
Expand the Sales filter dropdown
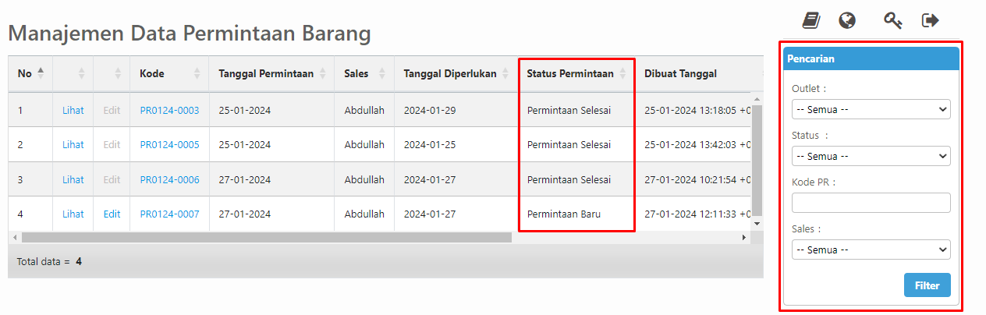[871, 250]
